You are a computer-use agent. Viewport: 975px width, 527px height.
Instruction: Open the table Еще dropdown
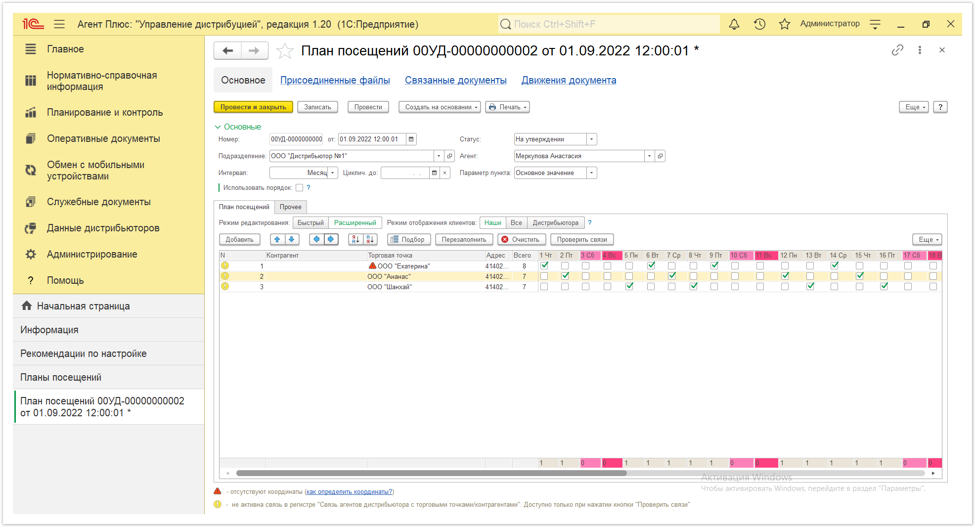click(927, 239)
